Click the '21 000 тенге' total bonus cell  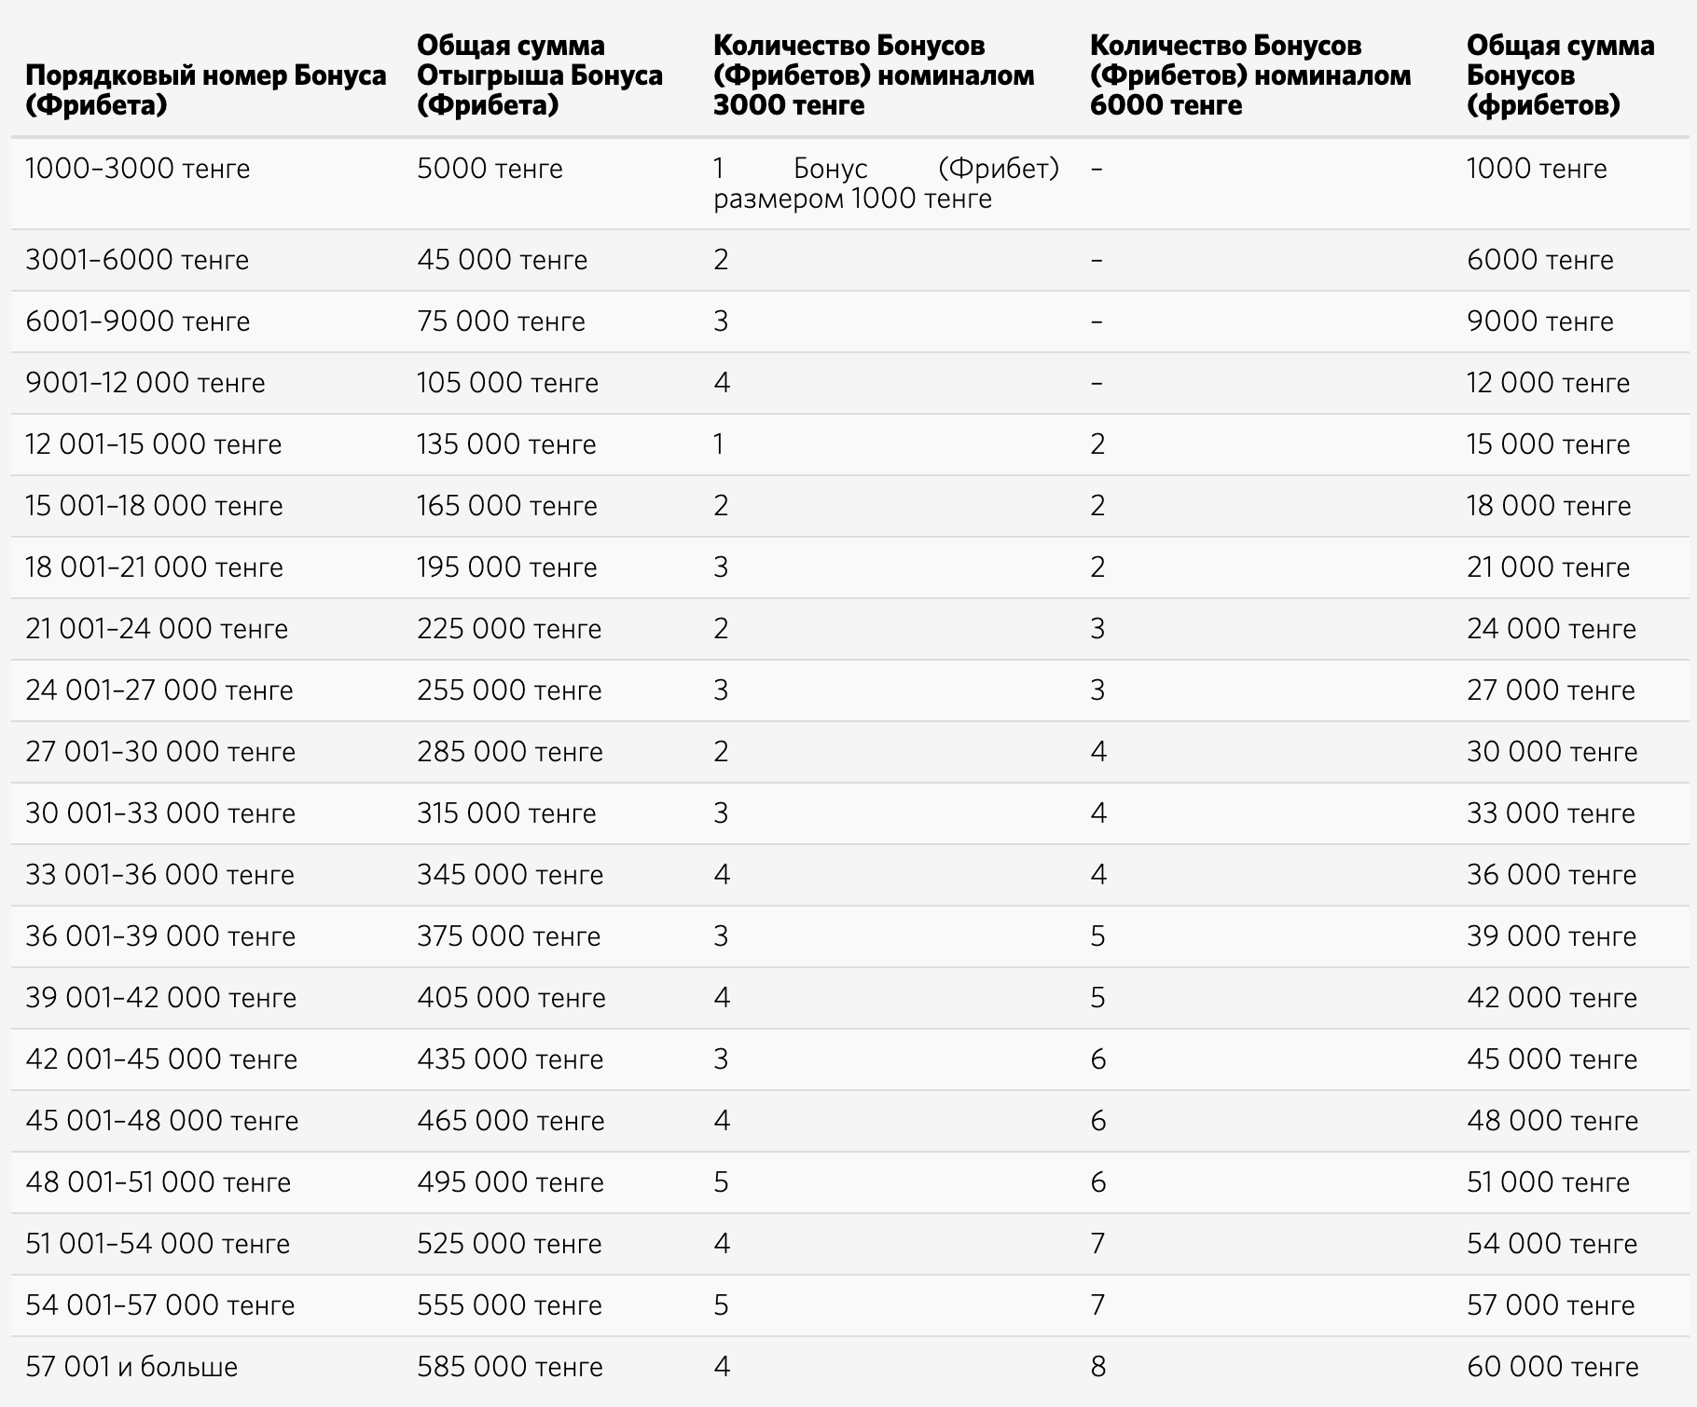click(1548, 567)
